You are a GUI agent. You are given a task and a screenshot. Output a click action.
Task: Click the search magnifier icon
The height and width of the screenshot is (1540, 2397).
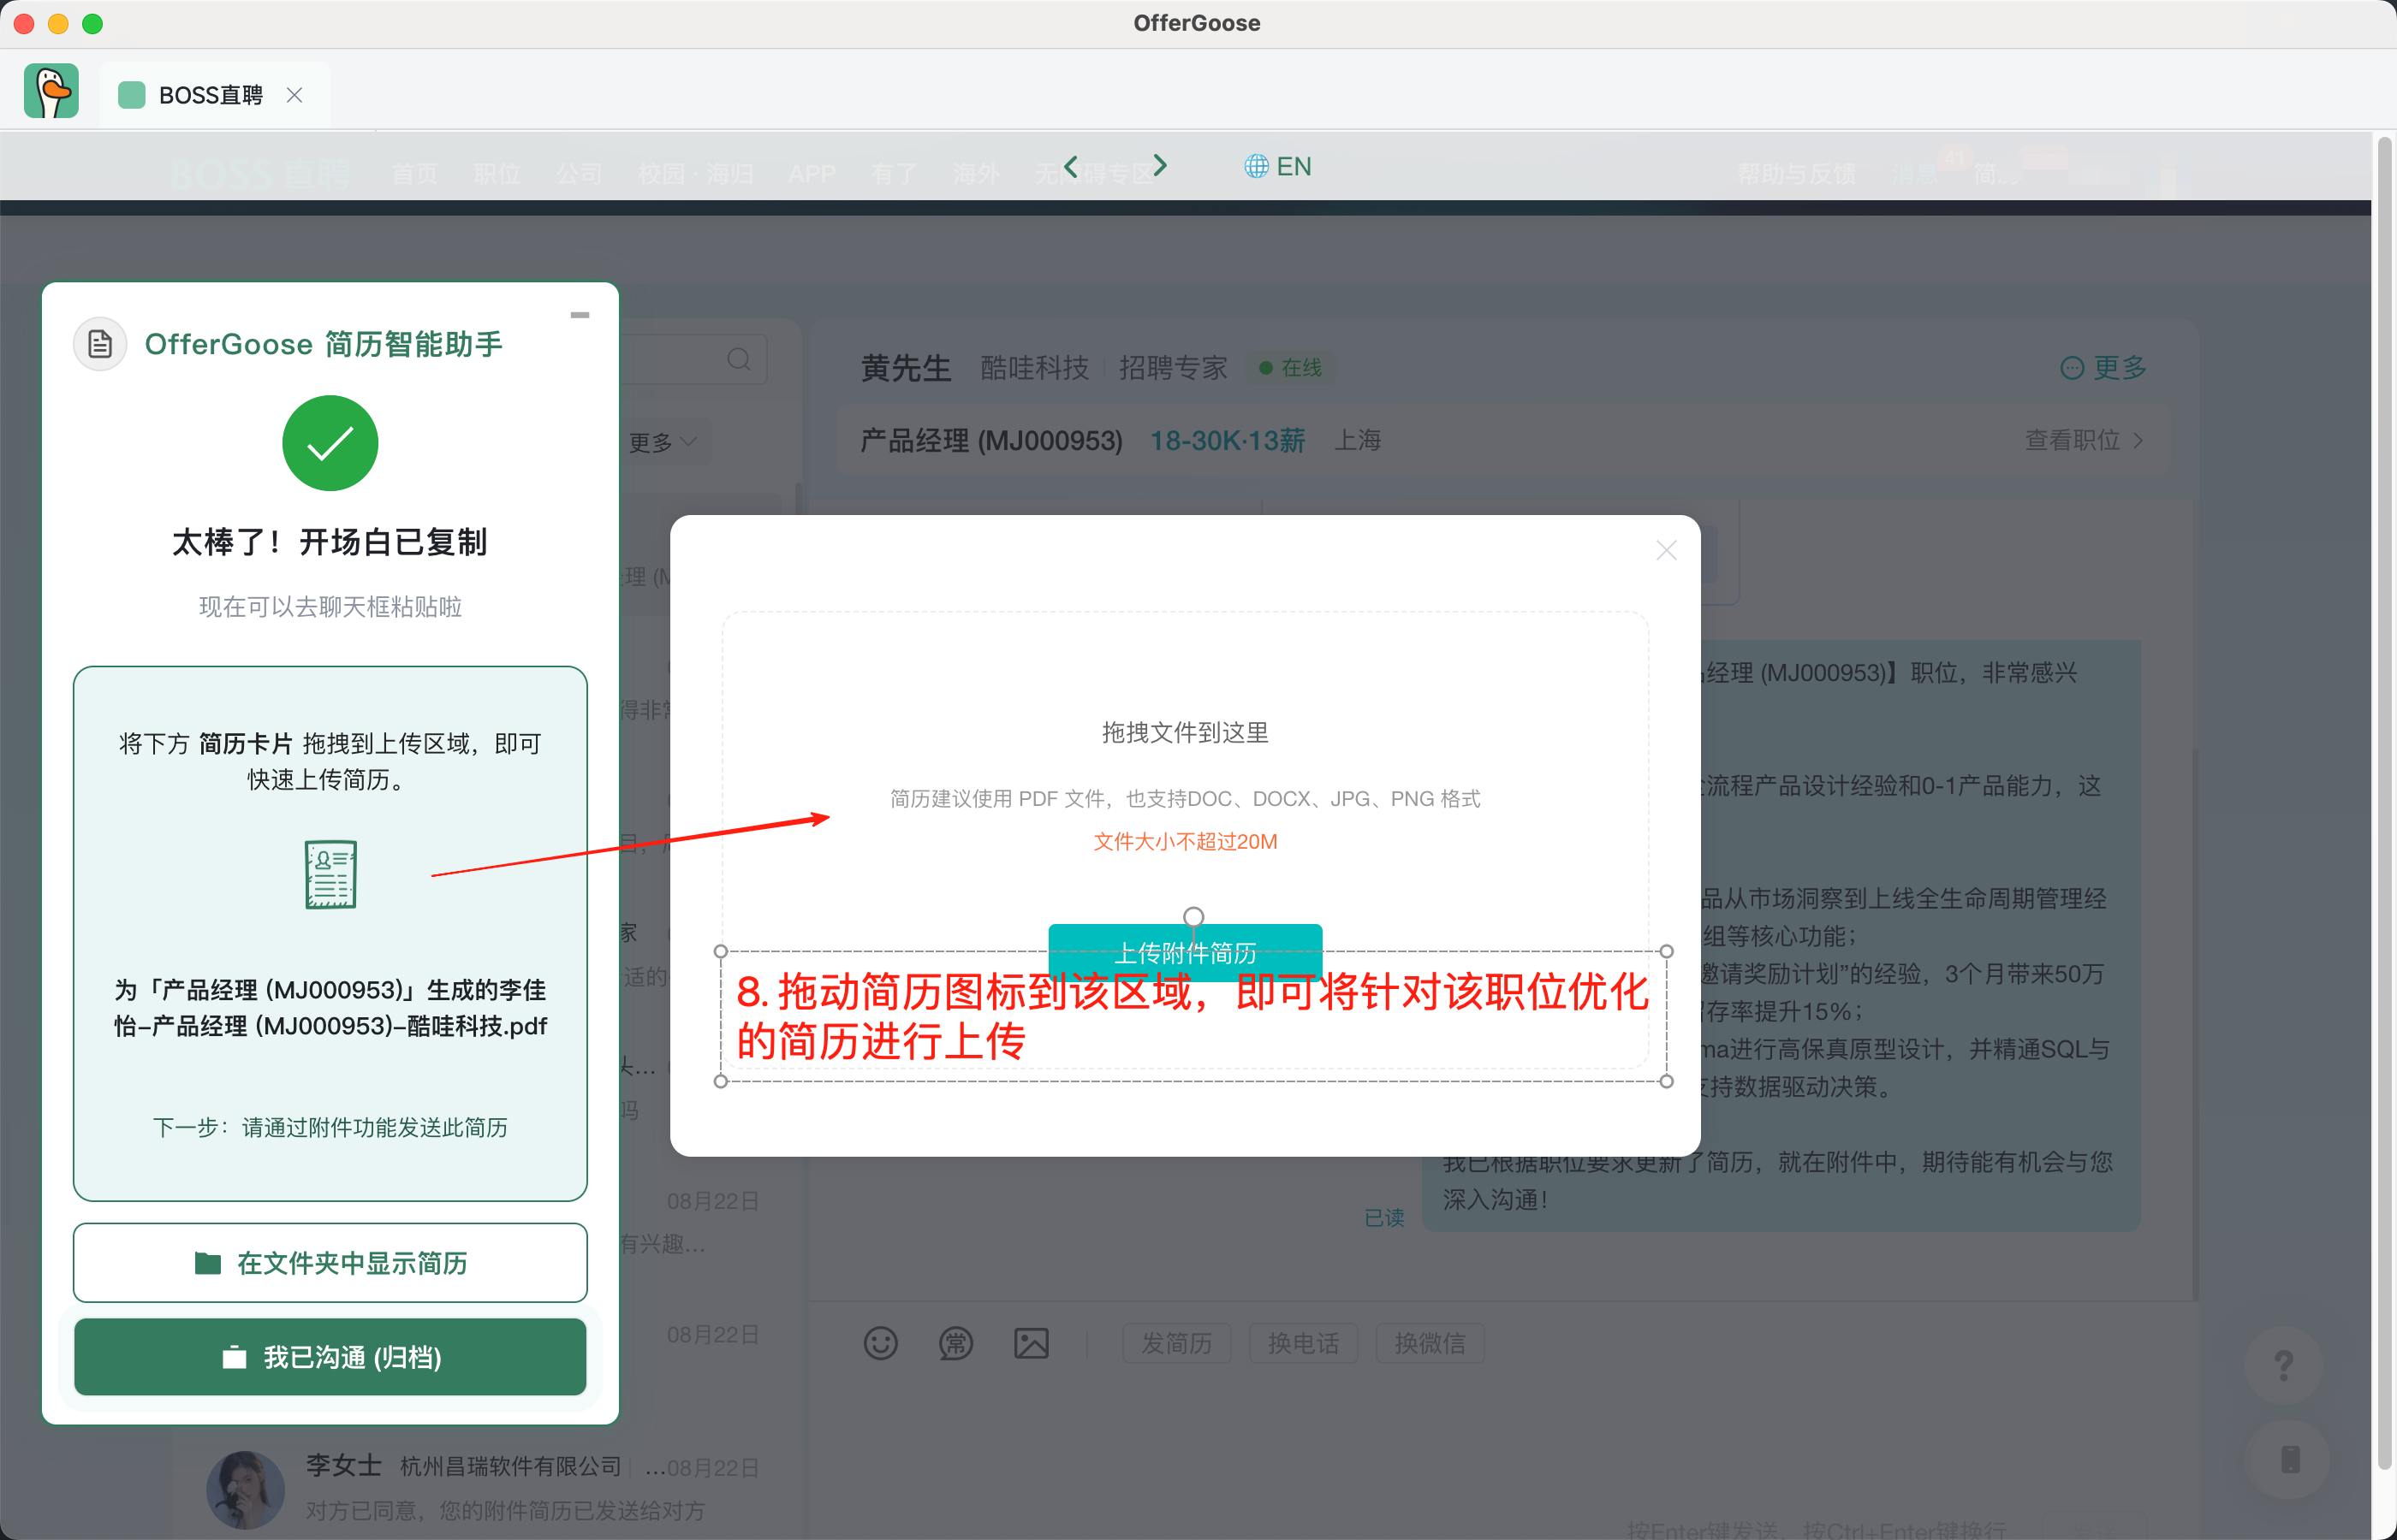pyautogui.click(x=738, y=359)
